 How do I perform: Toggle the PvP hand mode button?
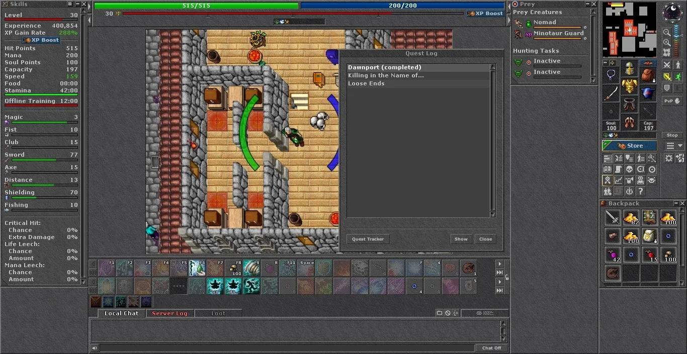click(672, 100)
